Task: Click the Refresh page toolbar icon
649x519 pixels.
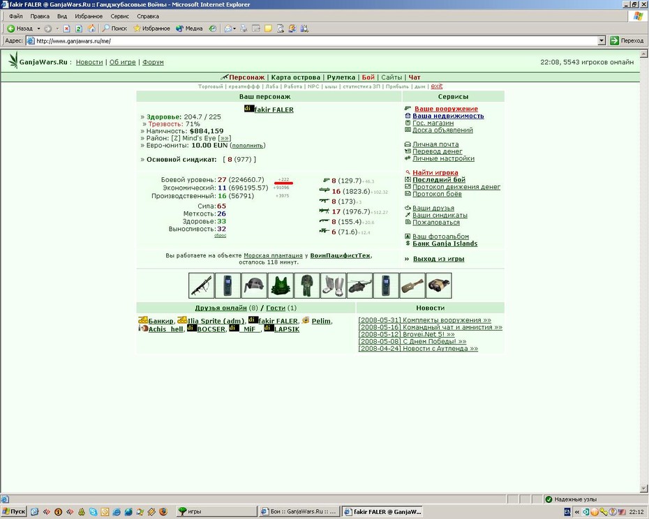Action: [79, 29]
